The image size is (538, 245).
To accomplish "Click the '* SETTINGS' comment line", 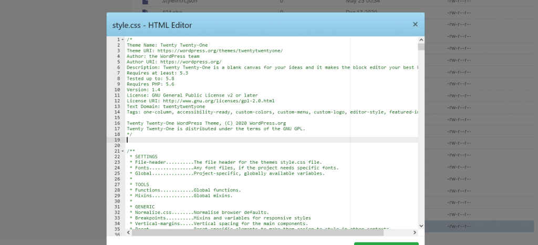I will pyautogui.click(x=143, y=156).
